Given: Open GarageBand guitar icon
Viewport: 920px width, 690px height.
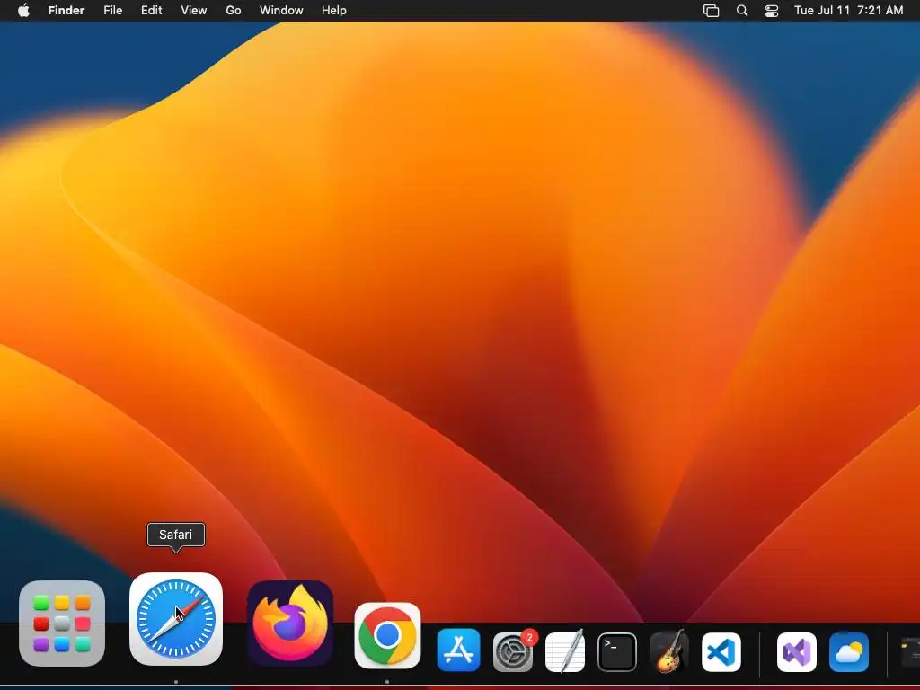Looking at the screenshot, I should click(668, 651).
